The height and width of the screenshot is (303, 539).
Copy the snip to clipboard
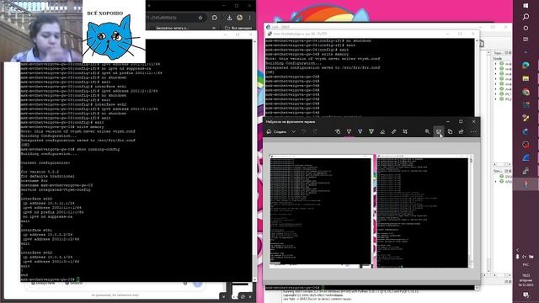coord(450,131)
